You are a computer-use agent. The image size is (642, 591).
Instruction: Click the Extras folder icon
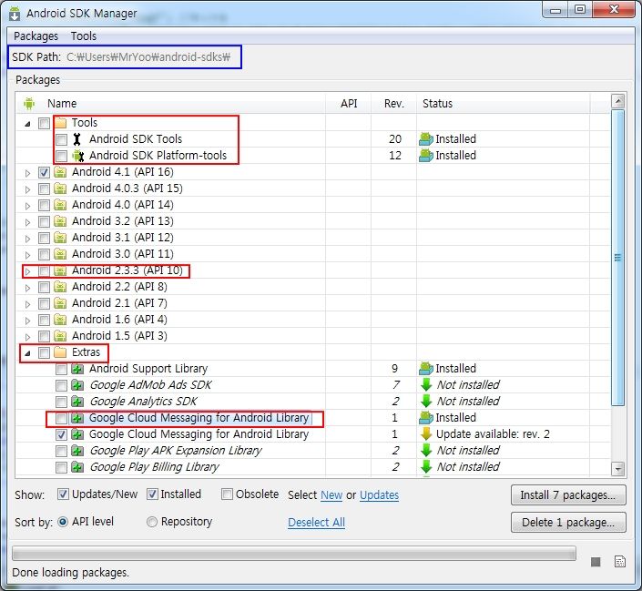60,352
